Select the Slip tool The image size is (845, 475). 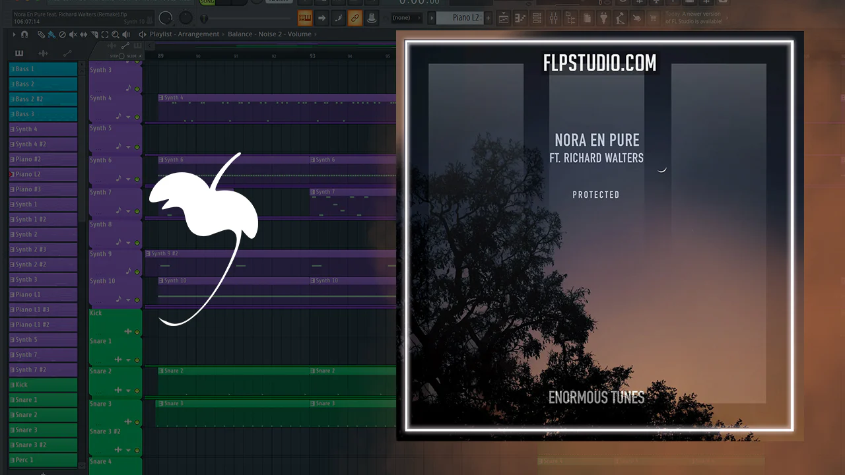(83, 34)
